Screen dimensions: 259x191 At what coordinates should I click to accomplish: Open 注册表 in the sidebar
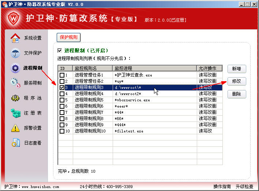click(x=33, y=113)
